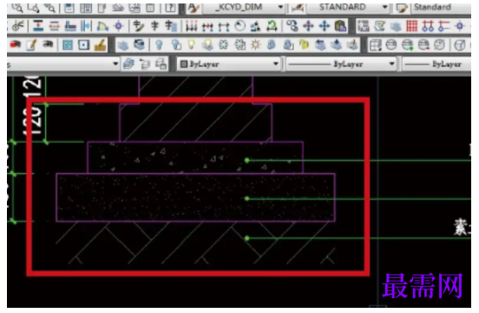This screenshot has height=313, width=479.
Task: Open help with the question mark icon
Action: 170,9
